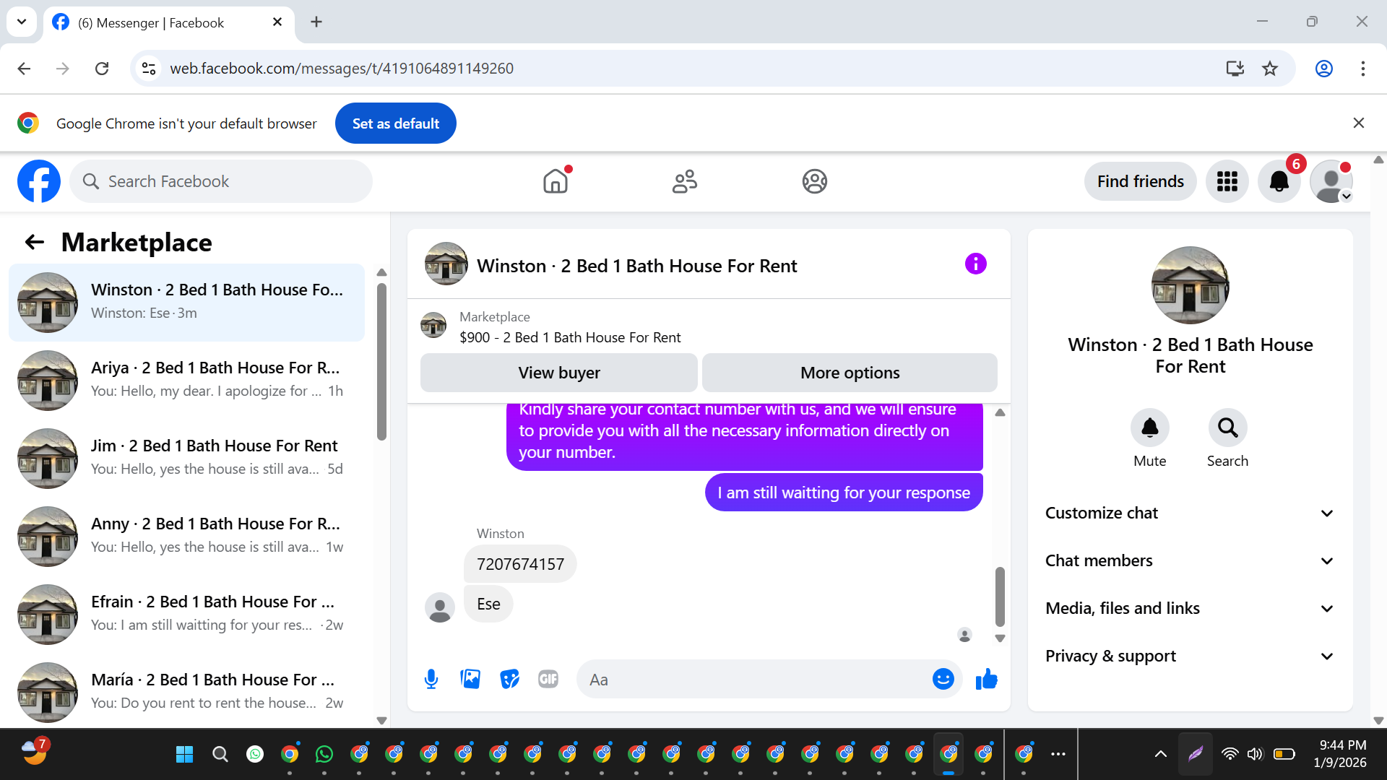
Task: Open the Friends tab in top navigation
Action: [x=684, y=181]
